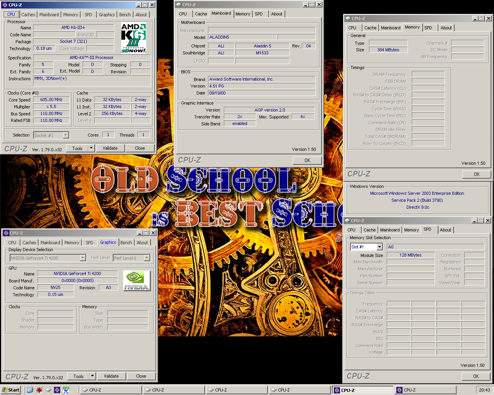Click the Core Speed value 605.00 MHz
Viewport: 494px width, 395px height.
click(x=52, y=100)
